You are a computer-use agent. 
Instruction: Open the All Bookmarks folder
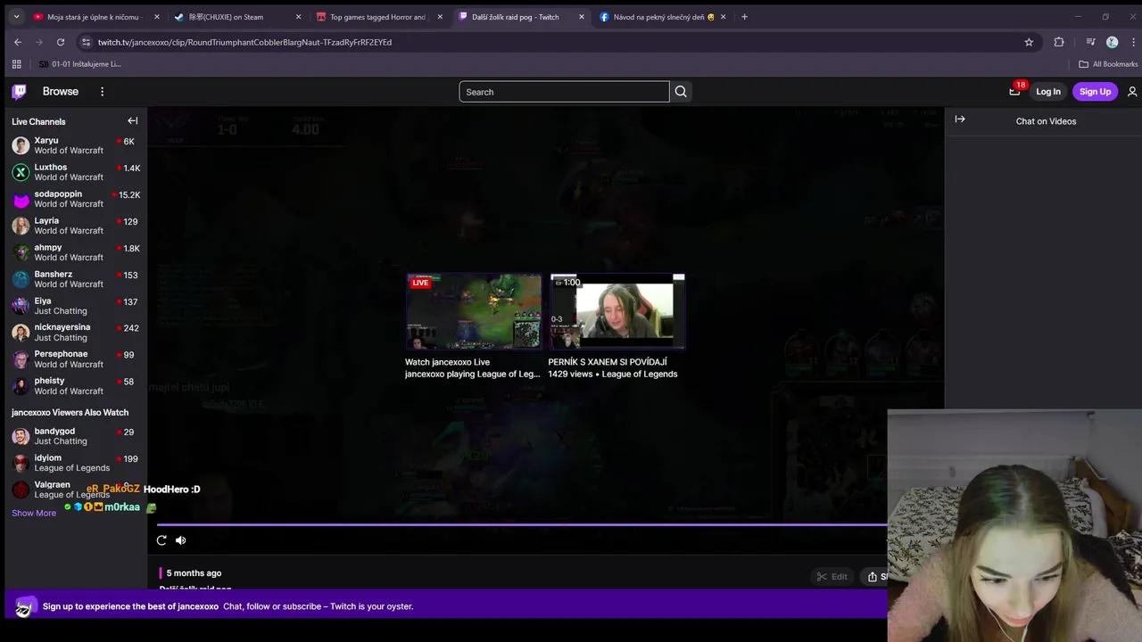(1108, 64)
